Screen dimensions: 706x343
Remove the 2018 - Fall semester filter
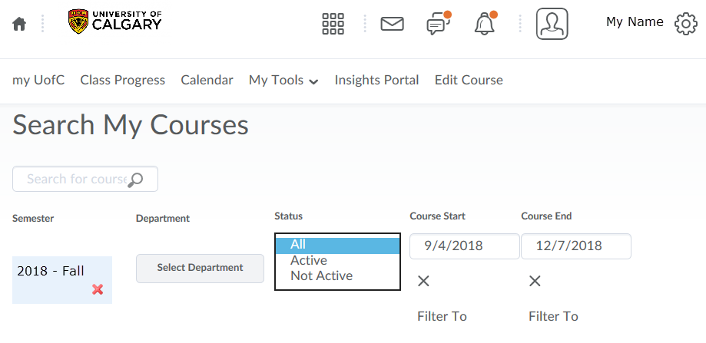98,289
